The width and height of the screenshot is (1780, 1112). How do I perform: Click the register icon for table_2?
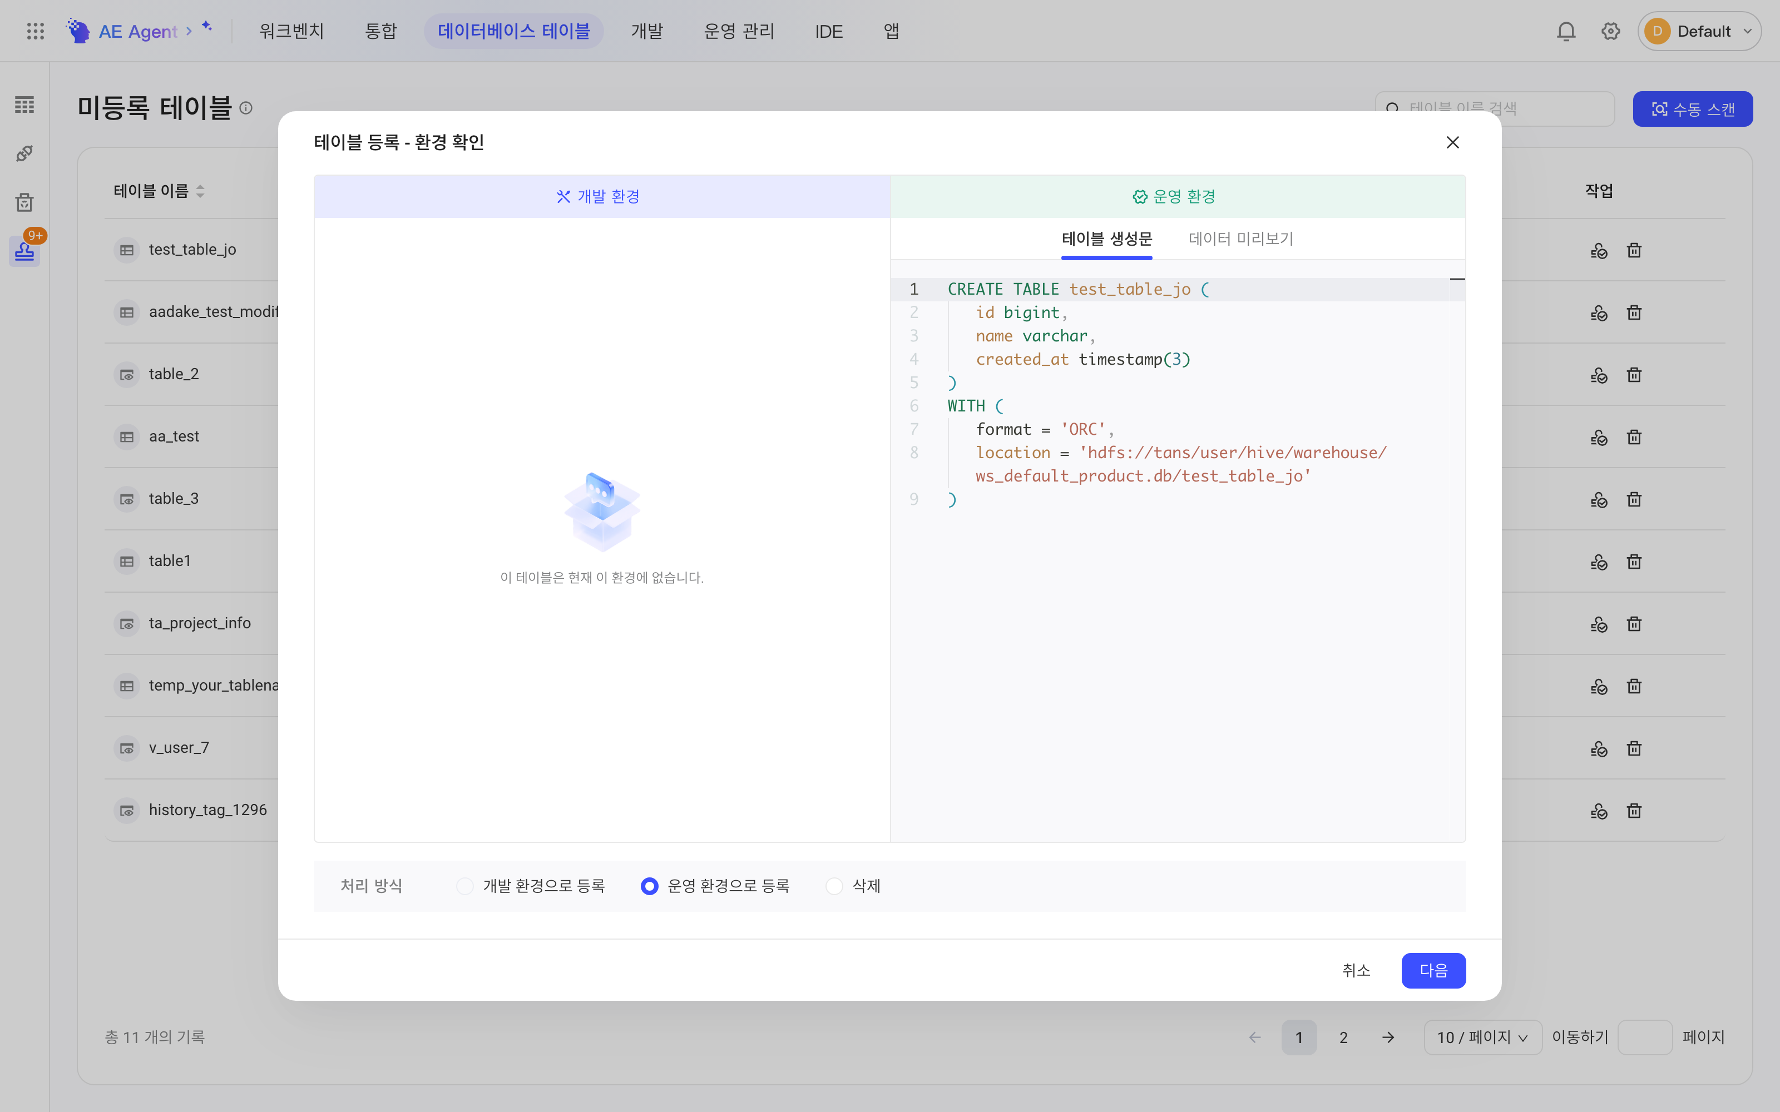1598,375
